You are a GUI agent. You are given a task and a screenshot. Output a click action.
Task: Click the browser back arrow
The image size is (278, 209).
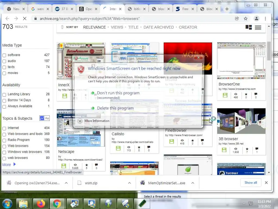[7, 19]
